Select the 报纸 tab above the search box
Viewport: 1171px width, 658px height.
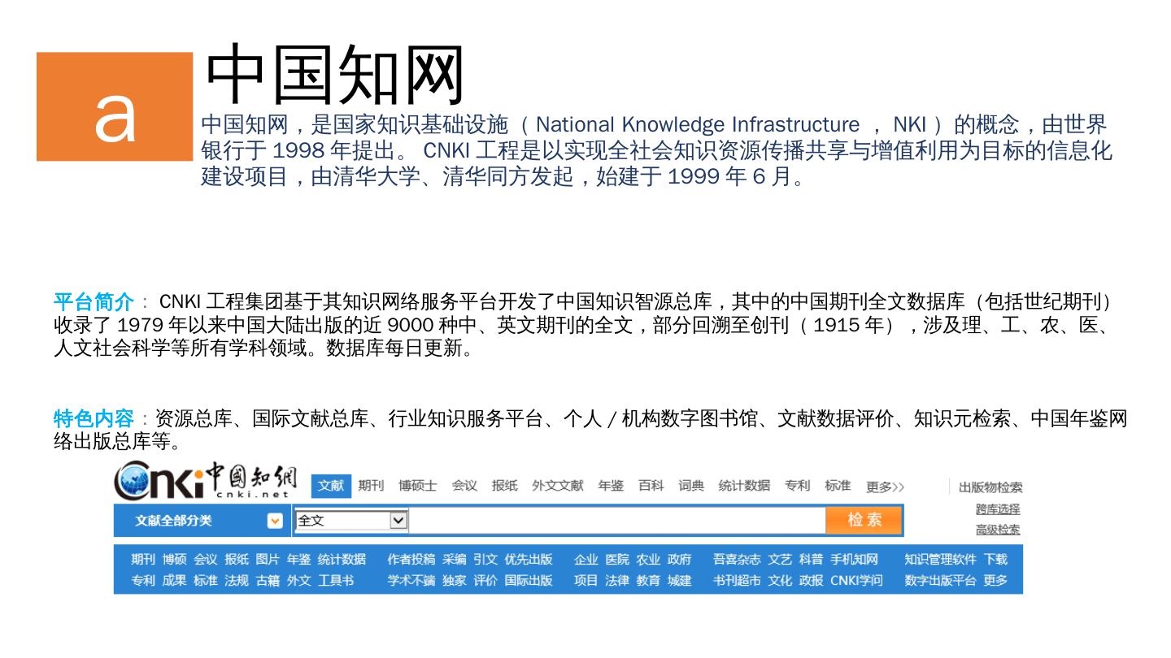[504, 486]
